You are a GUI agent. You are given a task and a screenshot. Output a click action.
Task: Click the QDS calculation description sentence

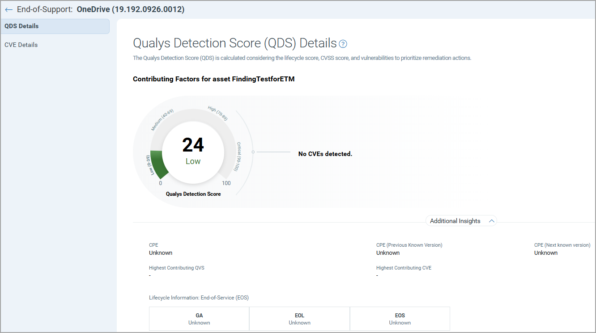point(302,58)
